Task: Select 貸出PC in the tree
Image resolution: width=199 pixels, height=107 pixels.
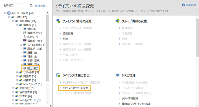Action: pos(32,29)
